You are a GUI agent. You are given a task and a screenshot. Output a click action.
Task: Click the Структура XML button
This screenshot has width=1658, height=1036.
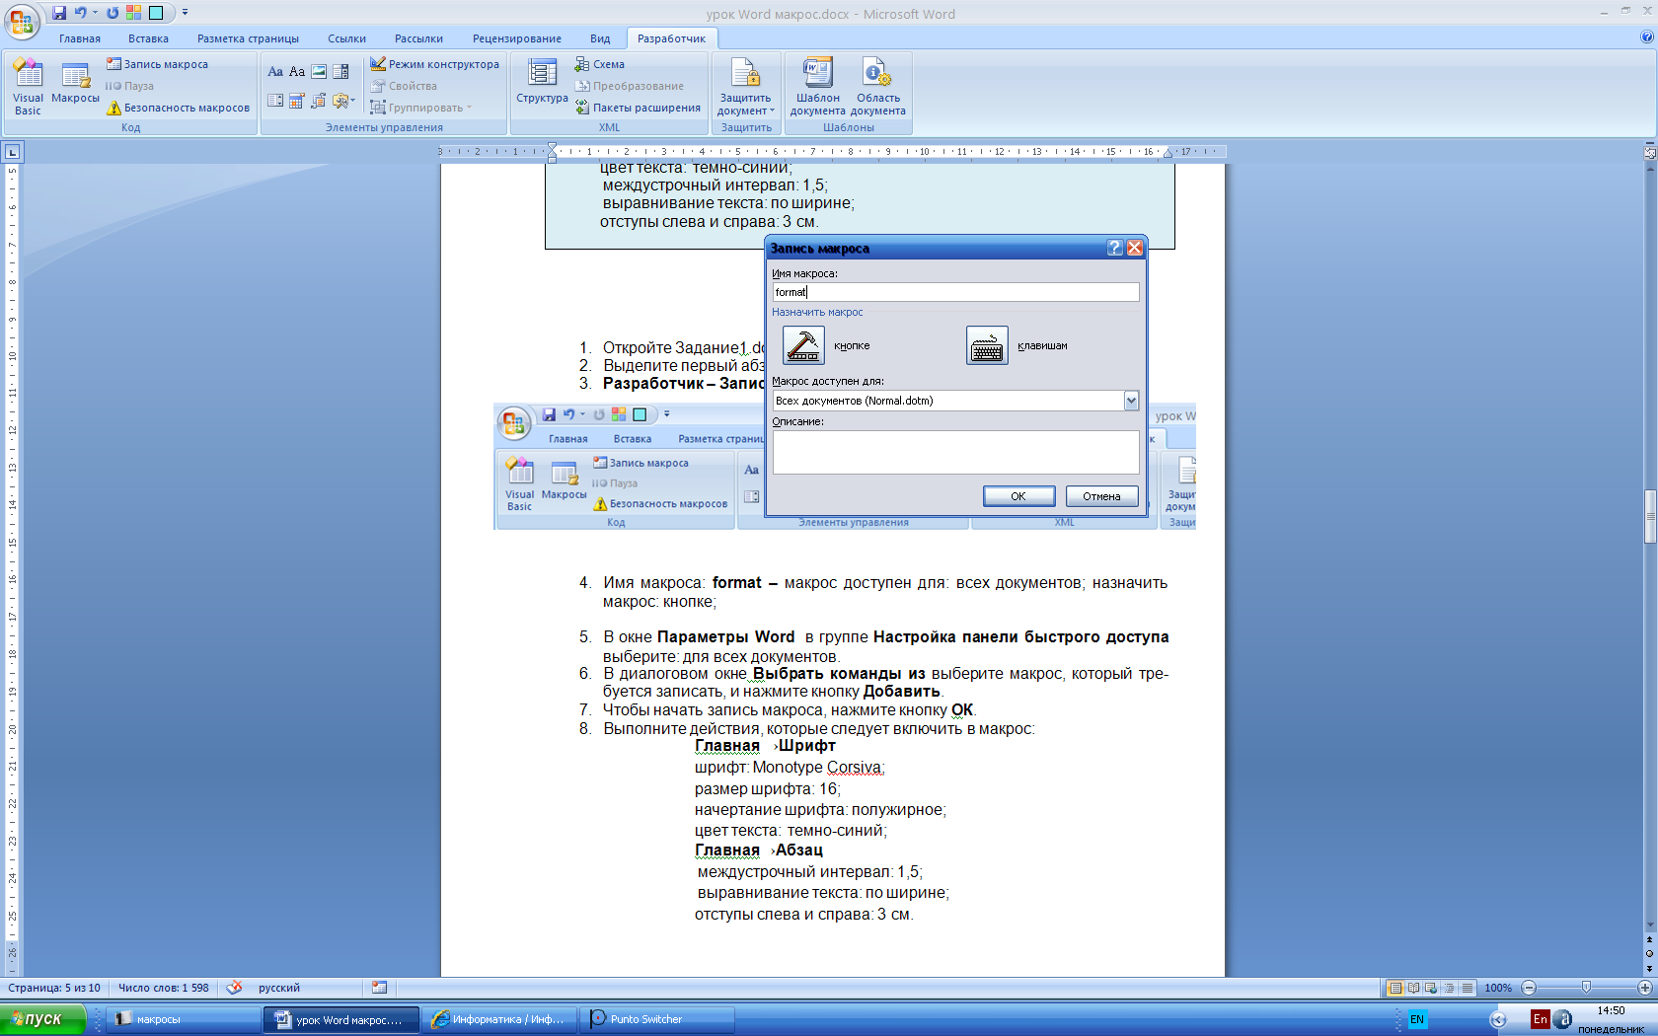point(542,81)
